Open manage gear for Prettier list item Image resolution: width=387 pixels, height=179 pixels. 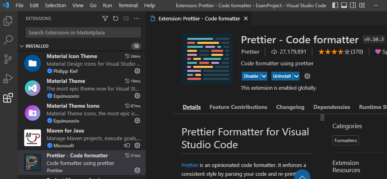137,170
